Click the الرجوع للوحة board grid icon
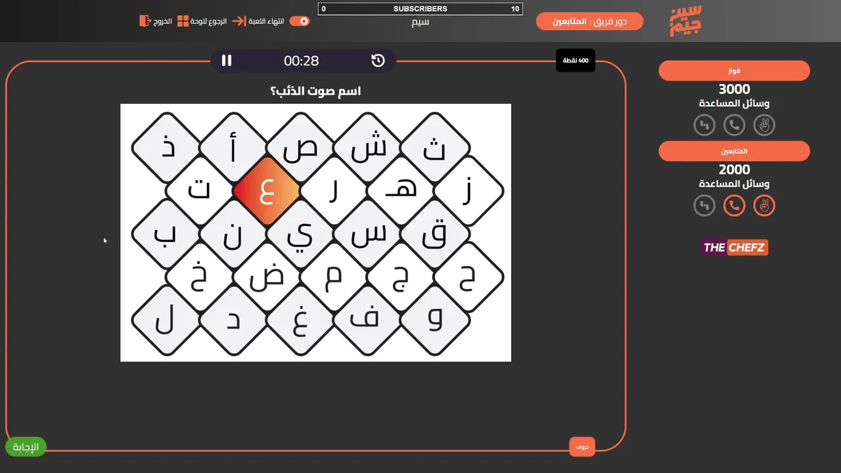This screenshot has width=841, height=473. [183, 21]
